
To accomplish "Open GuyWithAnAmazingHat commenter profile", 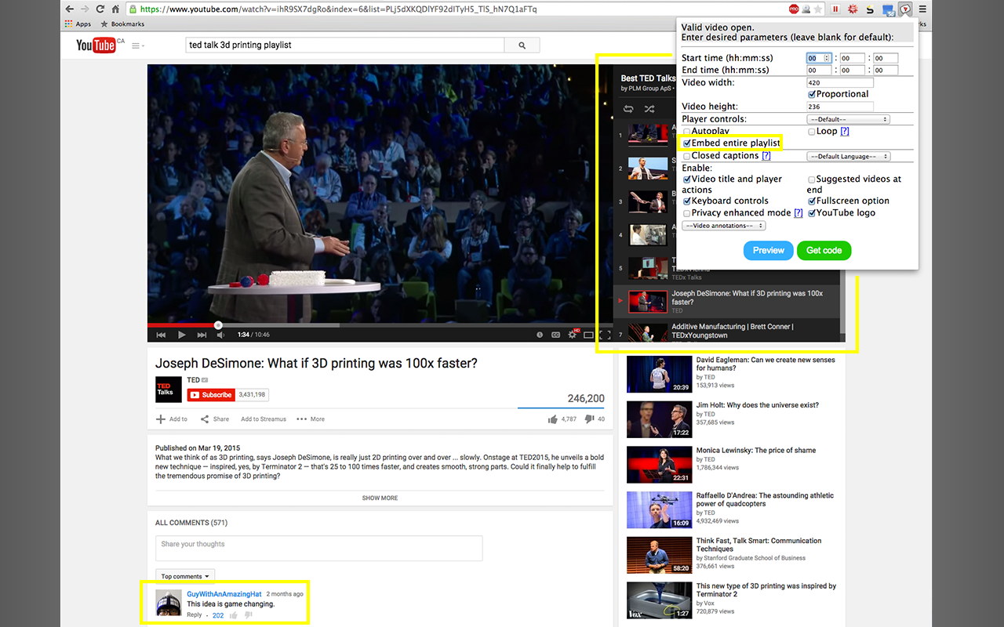I will [224, 594].
